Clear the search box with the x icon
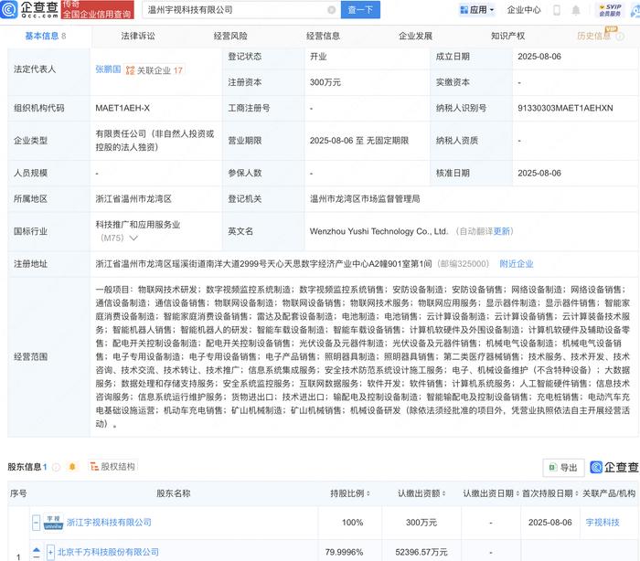 (x=332, y=10)
